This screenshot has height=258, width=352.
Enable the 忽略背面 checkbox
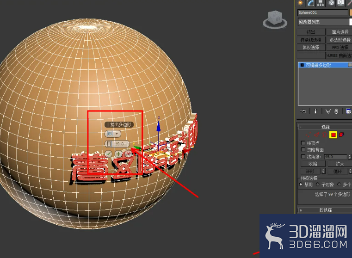303,150
